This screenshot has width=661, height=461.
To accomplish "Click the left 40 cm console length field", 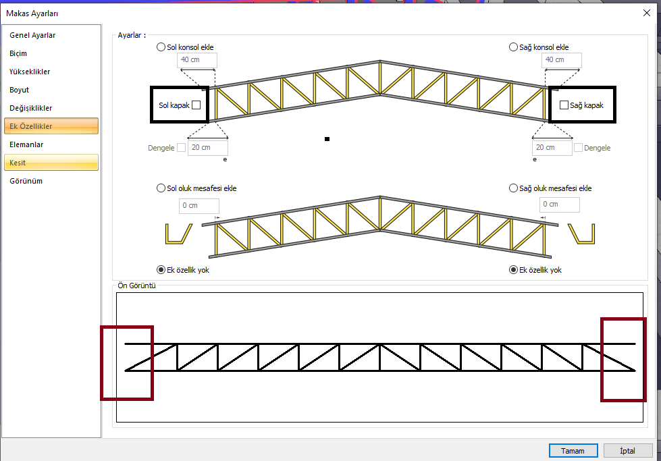I will [x=197, y=60].
